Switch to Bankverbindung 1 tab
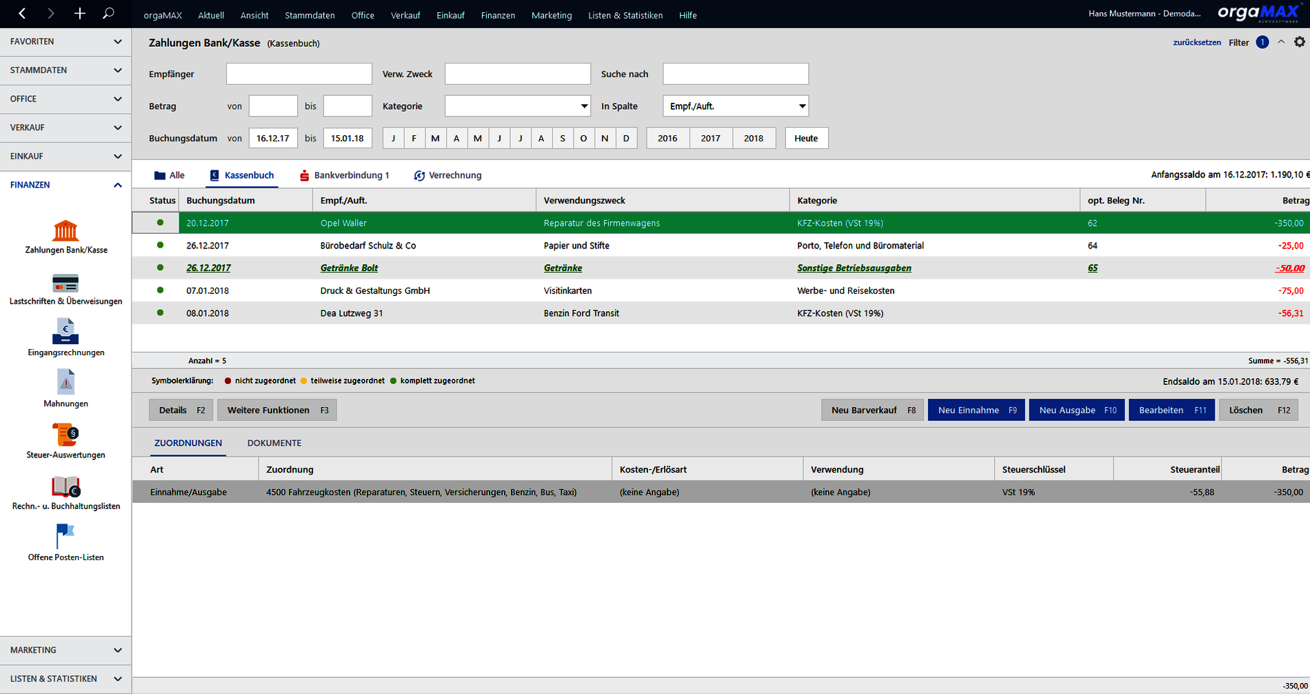 tap(344, 175)
